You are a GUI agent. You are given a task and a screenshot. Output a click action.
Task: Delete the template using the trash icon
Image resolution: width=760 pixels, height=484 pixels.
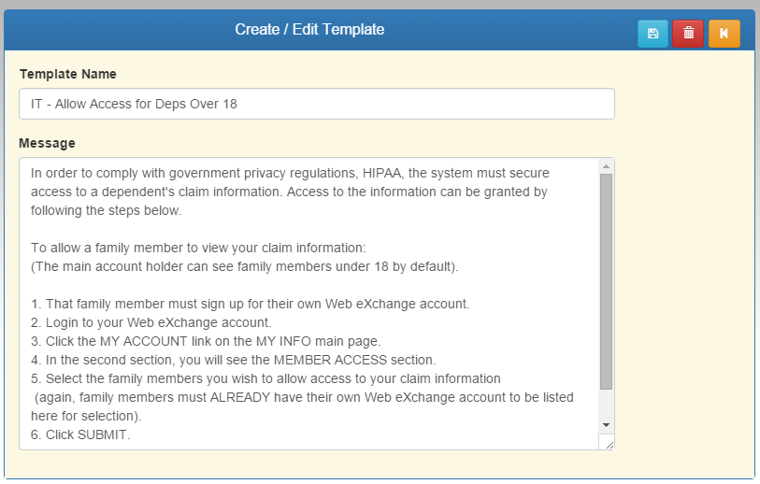[x=688, y=34]
